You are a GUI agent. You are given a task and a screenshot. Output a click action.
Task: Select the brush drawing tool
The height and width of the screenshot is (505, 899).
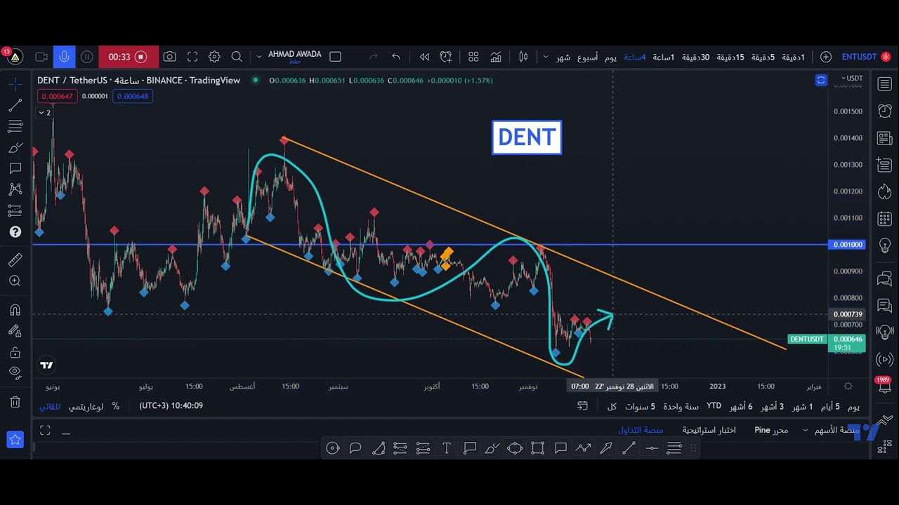(x=15, y=148)
